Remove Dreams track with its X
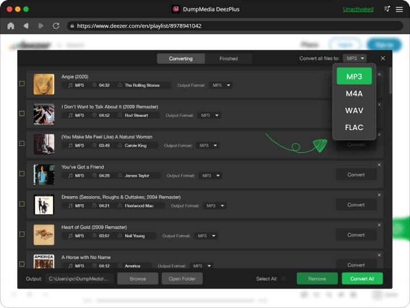 click(x=379, y=195)
